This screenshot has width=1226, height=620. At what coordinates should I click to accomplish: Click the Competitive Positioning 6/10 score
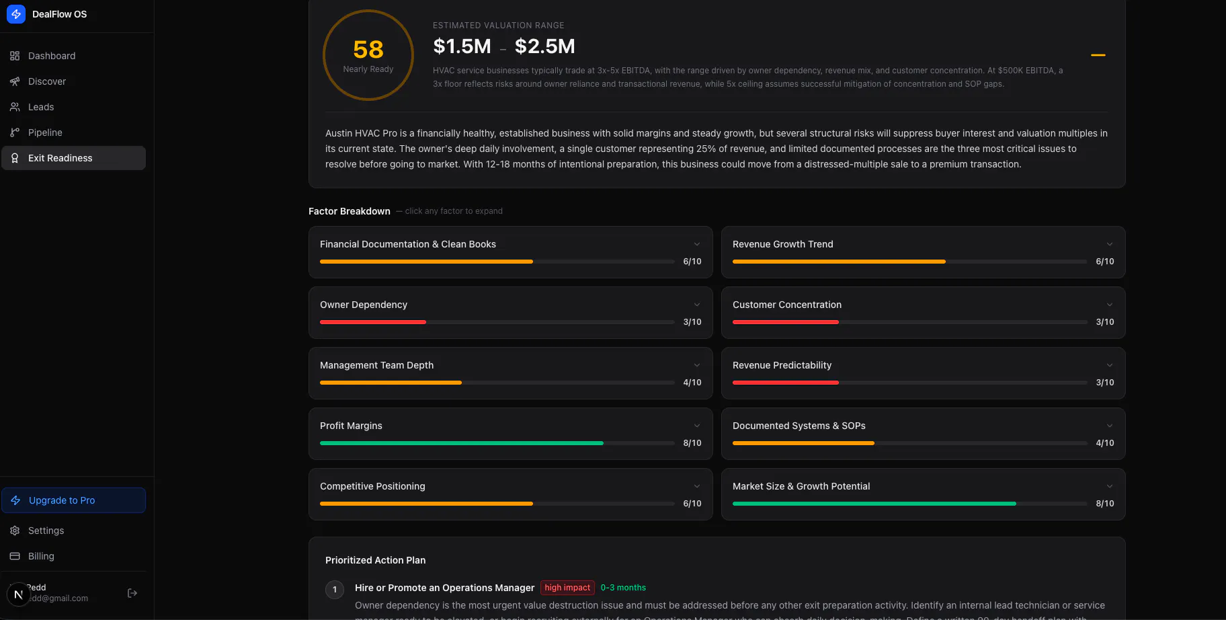[692, 504]
